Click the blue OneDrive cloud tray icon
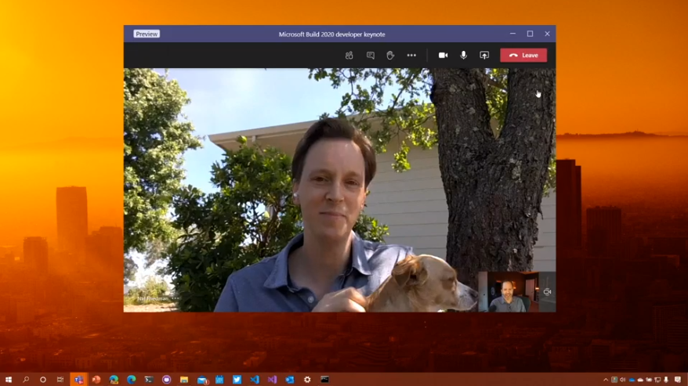The width and height of the screenshot is (688, 386). [632, 380]
